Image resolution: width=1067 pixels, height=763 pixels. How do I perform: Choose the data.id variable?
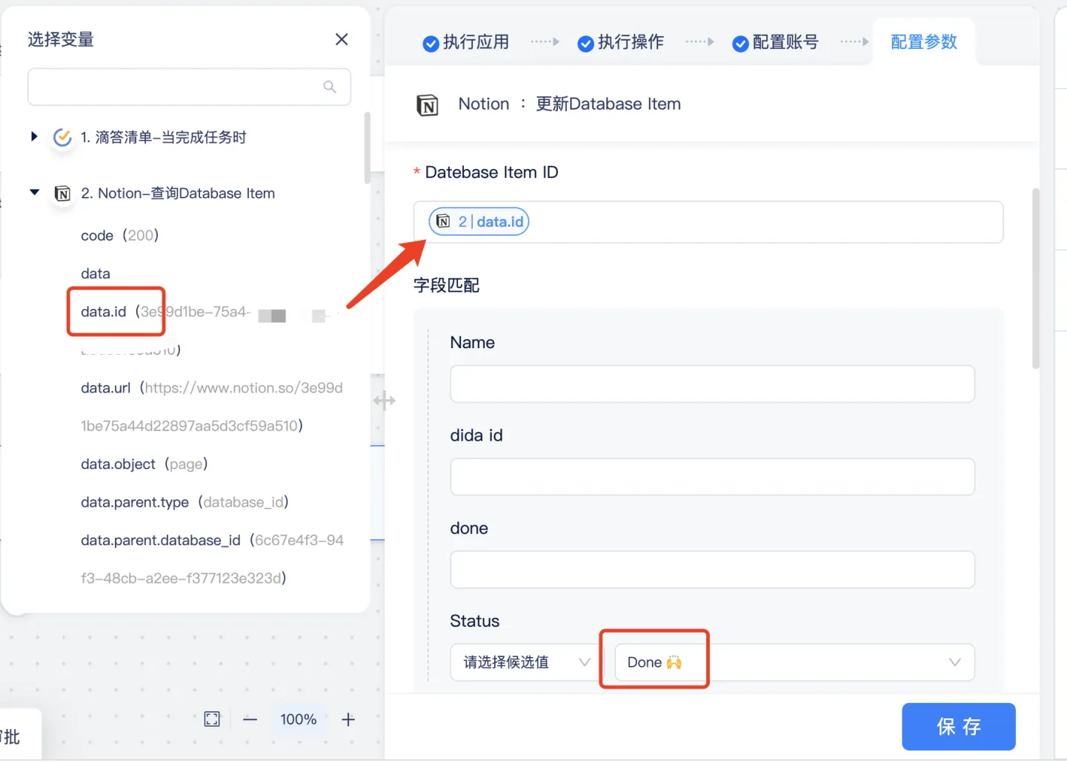click(x=104, y=312)
